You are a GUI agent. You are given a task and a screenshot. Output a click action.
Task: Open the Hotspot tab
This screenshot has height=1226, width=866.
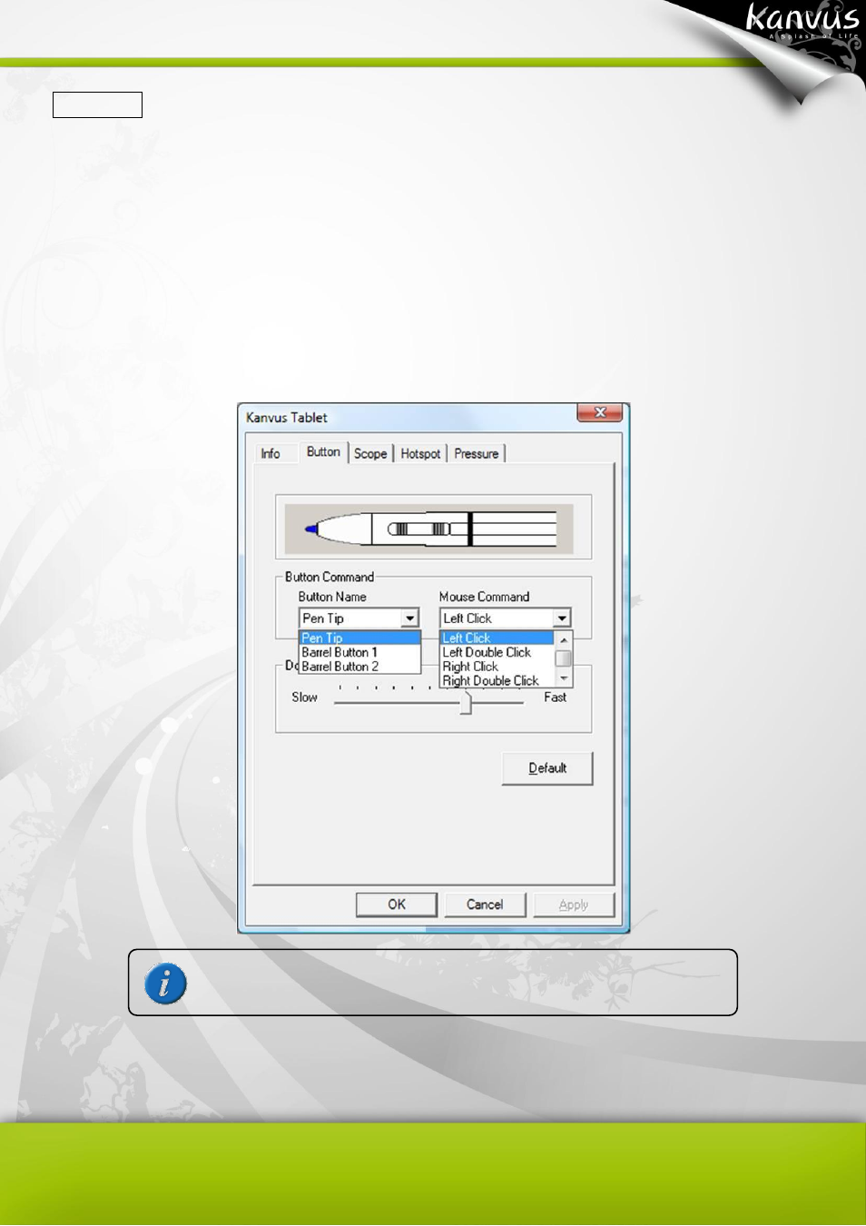[420, 453]
